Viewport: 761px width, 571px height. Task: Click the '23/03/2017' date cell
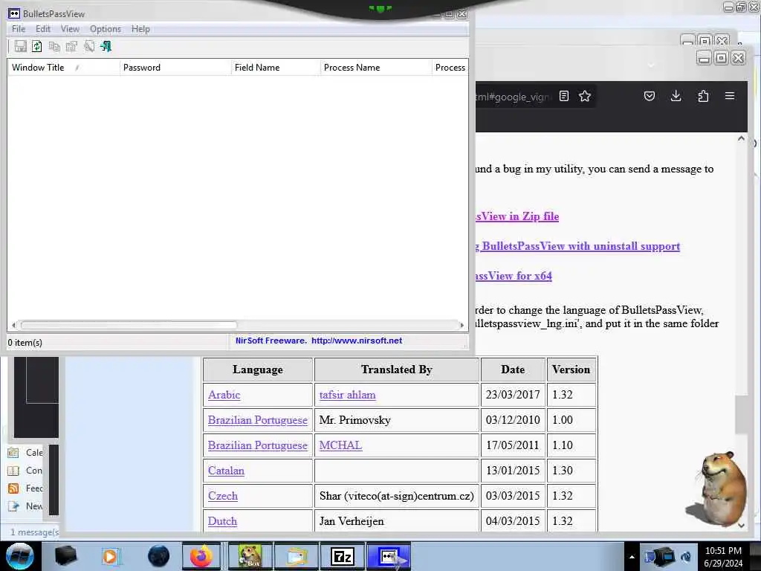click(x=513, y=395)
